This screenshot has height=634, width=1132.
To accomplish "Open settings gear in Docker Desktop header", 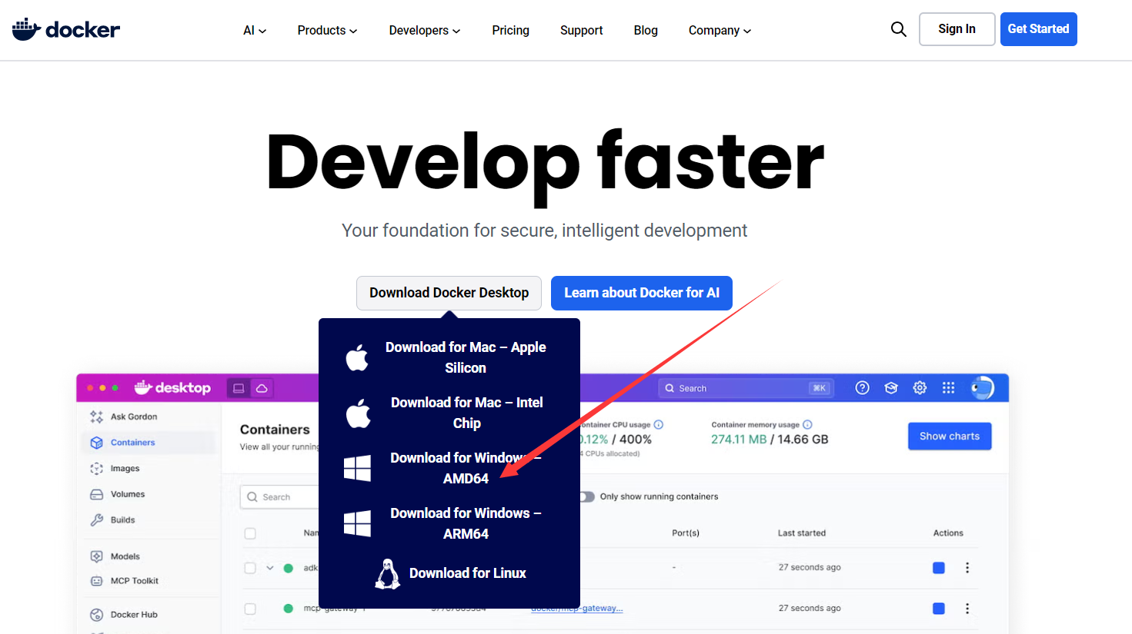I will click(x=920, y=388).
